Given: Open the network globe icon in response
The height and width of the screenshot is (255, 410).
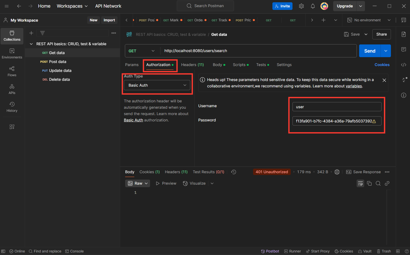Looking at the screenshot, I should [337, 172].
